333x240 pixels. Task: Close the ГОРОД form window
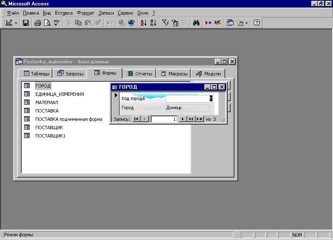[x=222, y=87]
